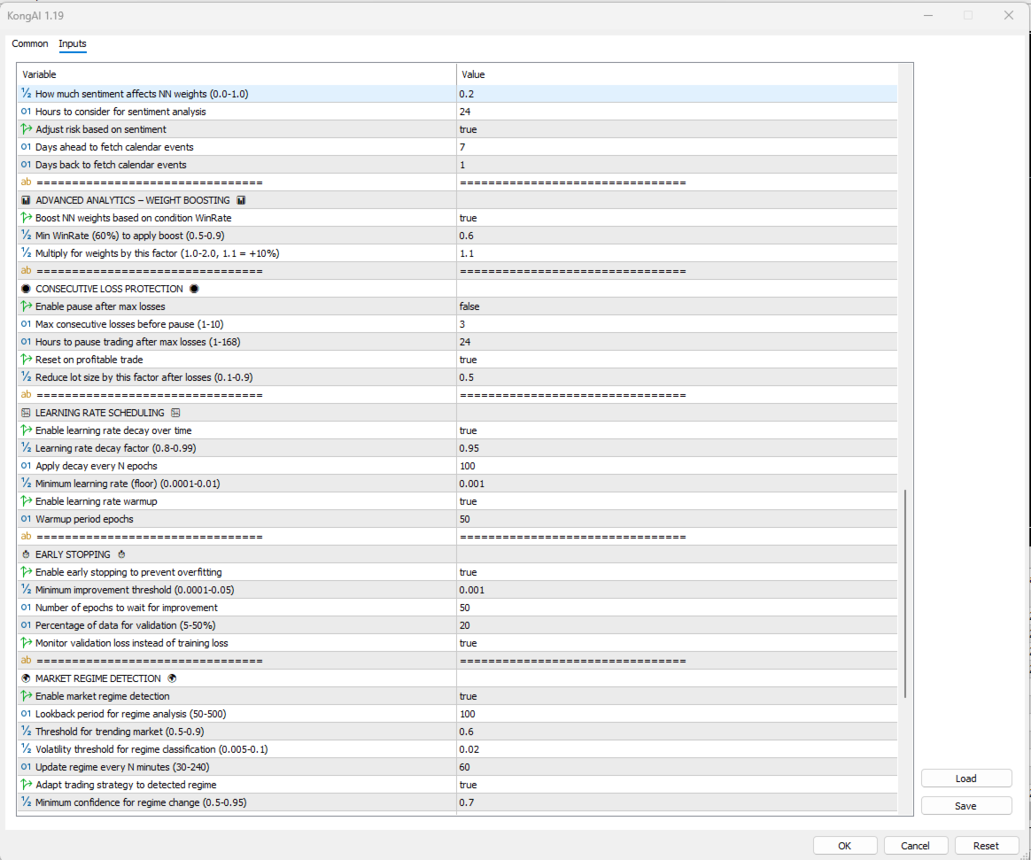The image size is (1031, 860).
Task: Close the KongAI 1.19 dialog
Action: [1009, 15]
